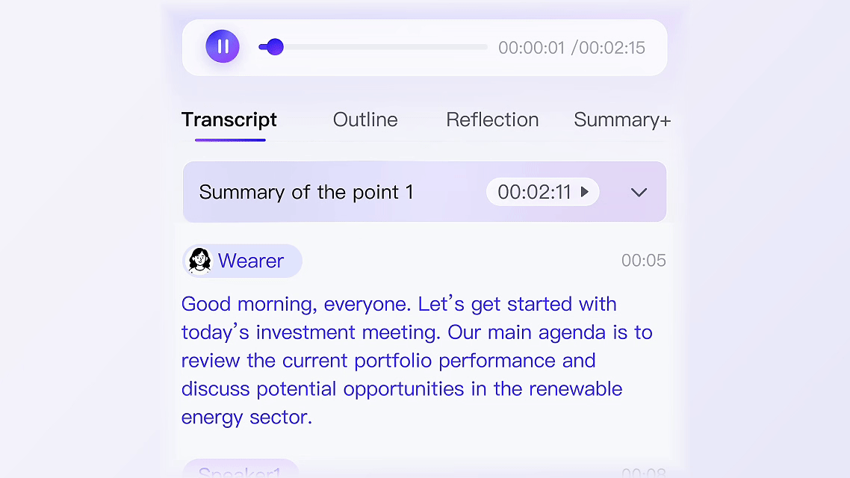Play from the 00:02:11 timestamp pill
The width and height of the screenshot is (850, 478).
click(542, 192)
